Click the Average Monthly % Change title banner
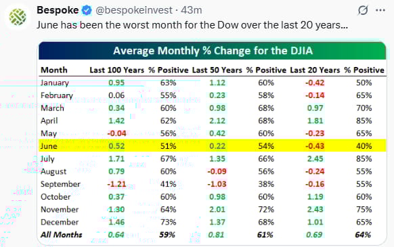The height and width of the screenshot is (247, 394). 213,51
